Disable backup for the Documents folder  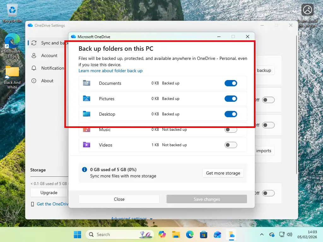231,83
